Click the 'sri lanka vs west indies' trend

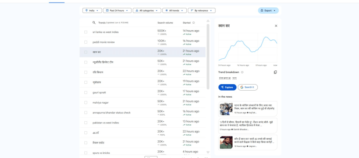pyautogui.click(x=106, y=32)
